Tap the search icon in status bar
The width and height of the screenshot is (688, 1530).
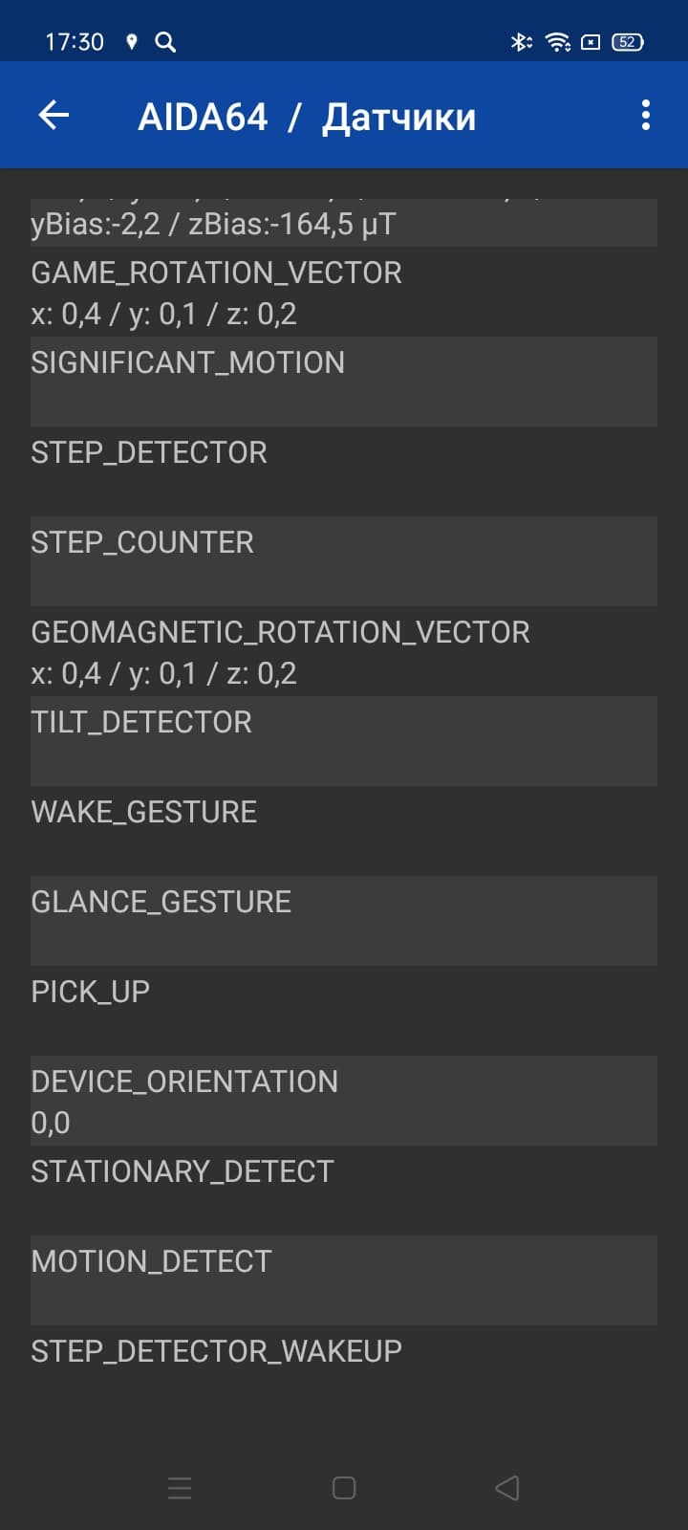(165, 42)
